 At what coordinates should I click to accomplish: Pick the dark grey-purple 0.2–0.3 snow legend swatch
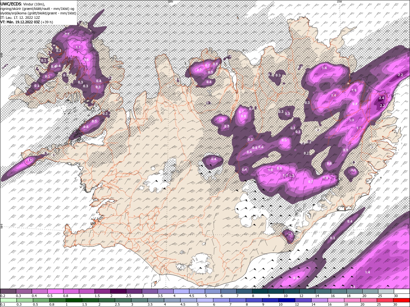(8, 291)
